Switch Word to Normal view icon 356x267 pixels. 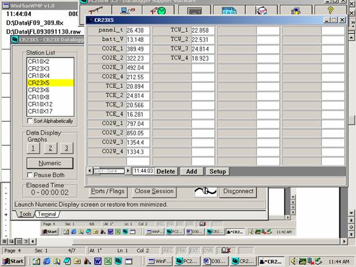coord(4,241)
